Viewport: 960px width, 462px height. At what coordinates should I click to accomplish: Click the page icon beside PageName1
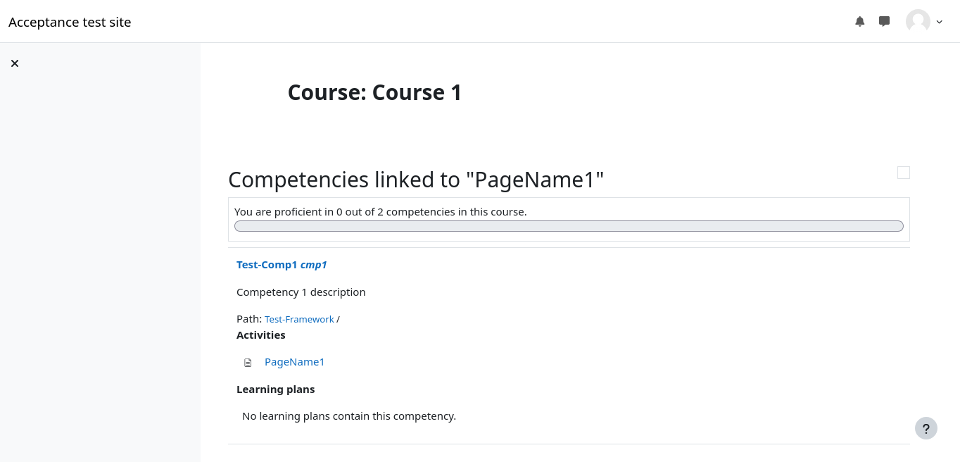click(248, 363)
